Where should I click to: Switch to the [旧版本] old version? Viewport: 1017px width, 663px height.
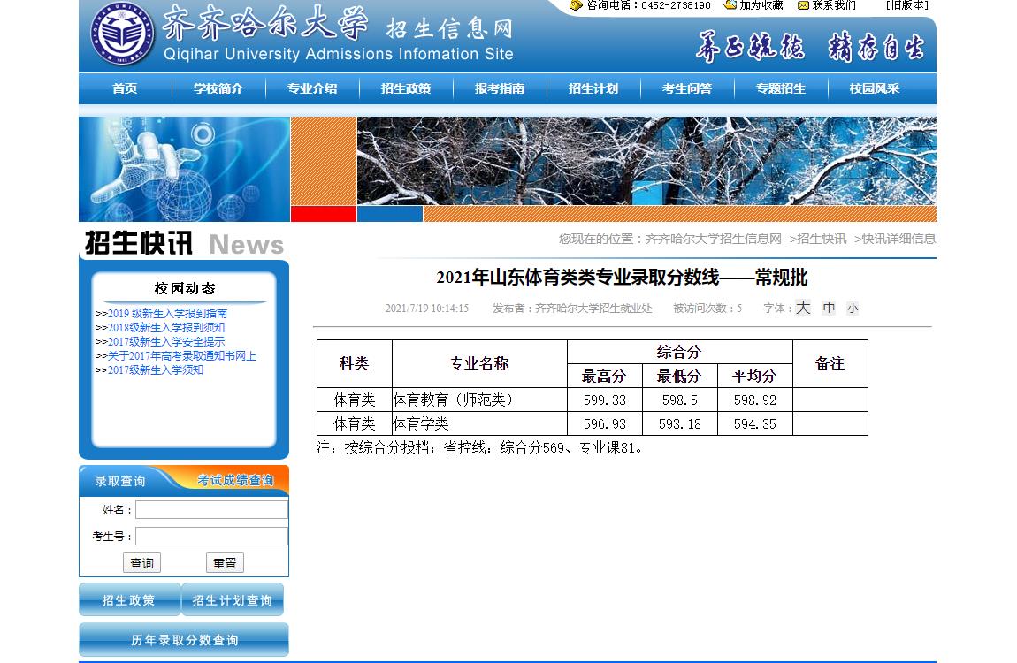tap(906, 5)
